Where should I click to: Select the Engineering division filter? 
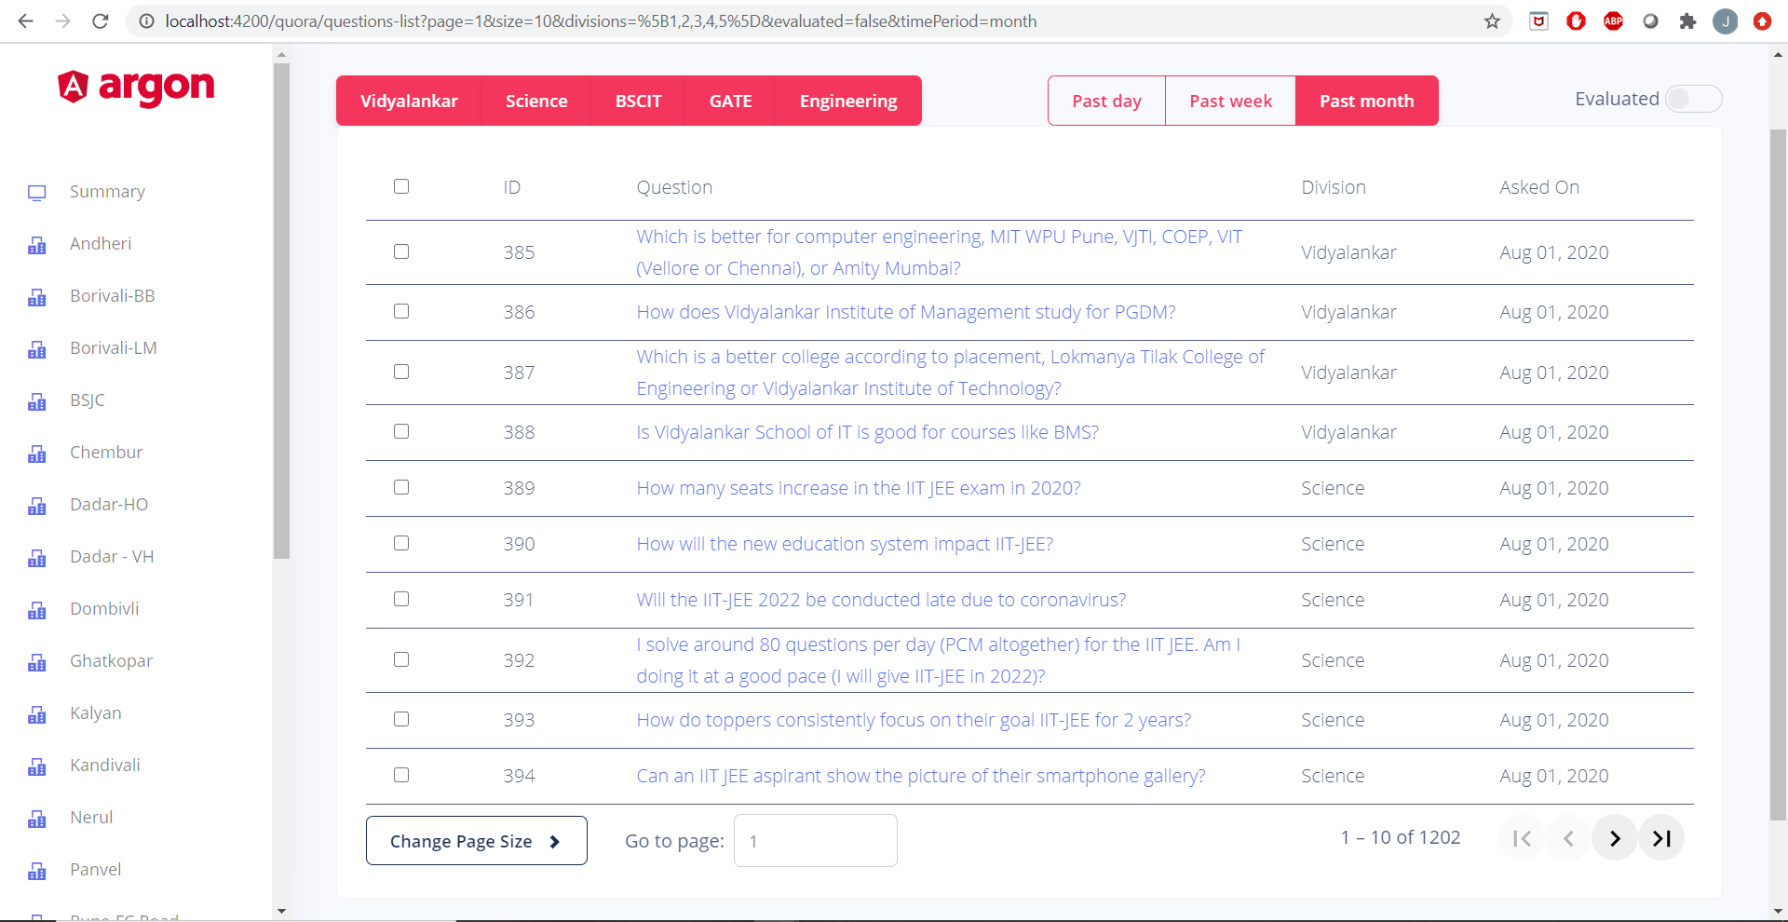(x=848, y=101)
